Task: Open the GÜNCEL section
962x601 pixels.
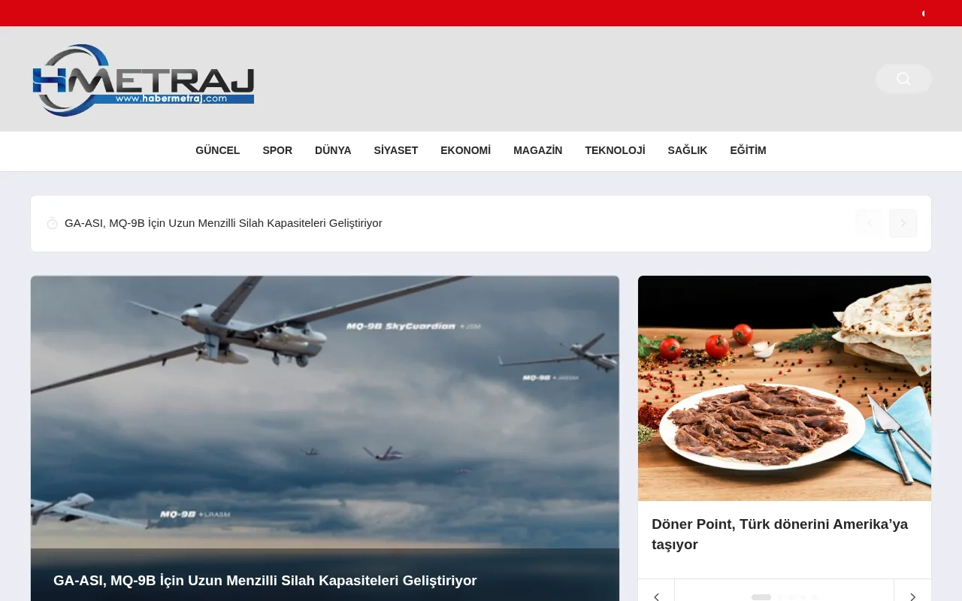Action: pyautogui.click(x=217, y=150)
